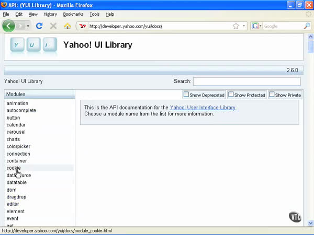Click the Yahoo favicon in address bar
Viewport: 314px width, 235px height.
tap(82, 26)
